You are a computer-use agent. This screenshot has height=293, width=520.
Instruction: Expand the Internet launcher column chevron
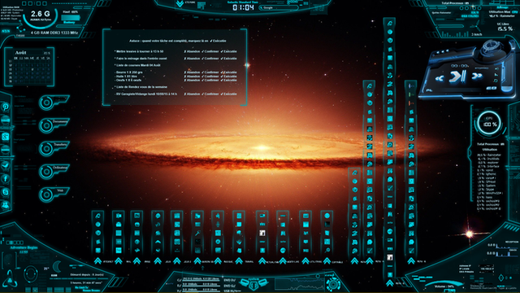point(97,261)
